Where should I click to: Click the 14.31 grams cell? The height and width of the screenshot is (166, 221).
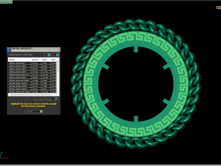[36, 69]
